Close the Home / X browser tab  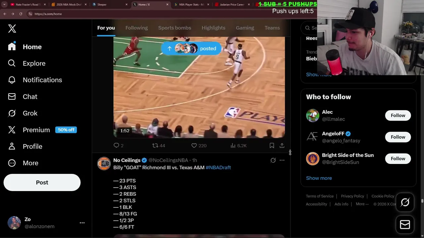(167, 5)
